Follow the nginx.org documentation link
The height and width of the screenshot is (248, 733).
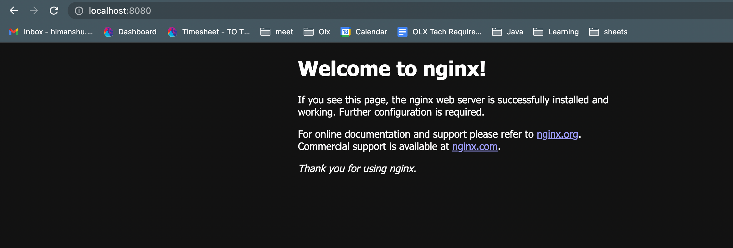[x=557, y=134]
